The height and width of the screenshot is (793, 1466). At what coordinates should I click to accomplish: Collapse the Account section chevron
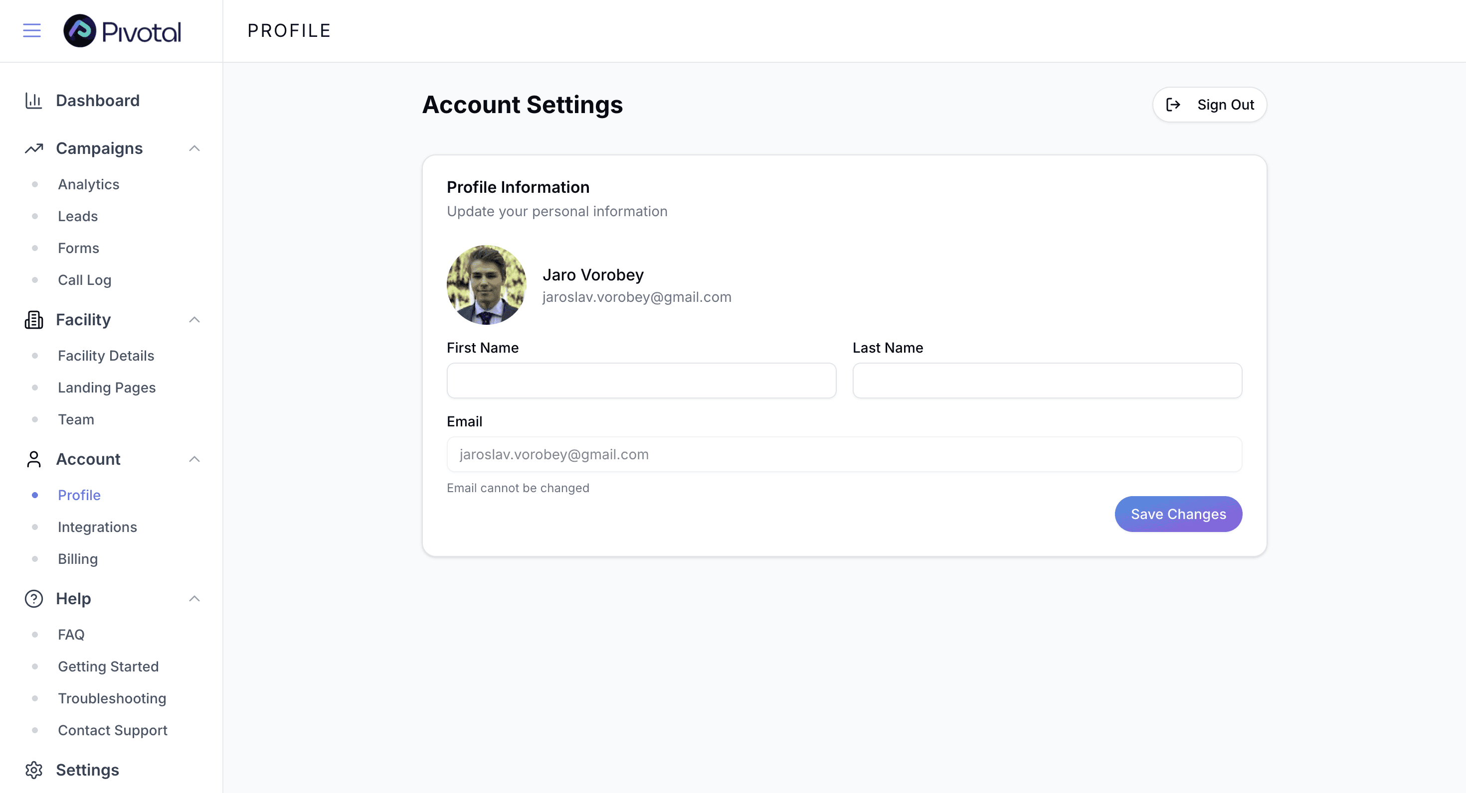(194, 459)
